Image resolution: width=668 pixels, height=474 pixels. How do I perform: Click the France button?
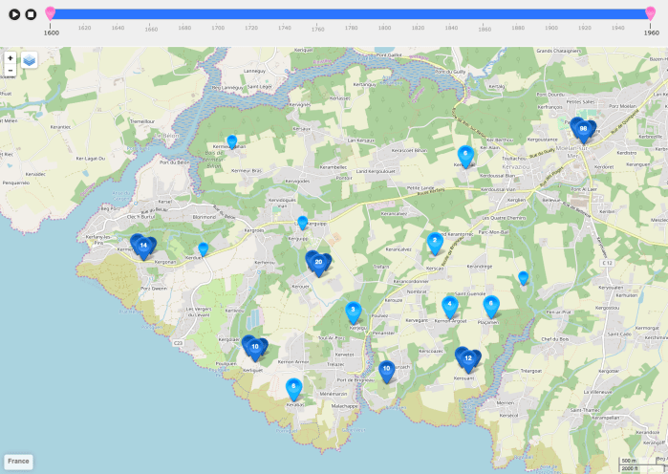pos(18,462)
